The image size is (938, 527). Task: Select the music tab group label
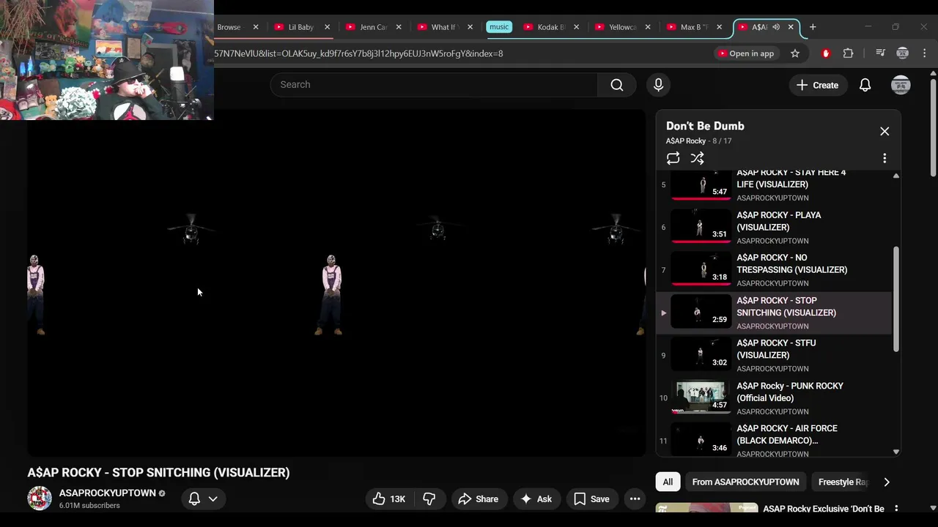coord(499,27)
